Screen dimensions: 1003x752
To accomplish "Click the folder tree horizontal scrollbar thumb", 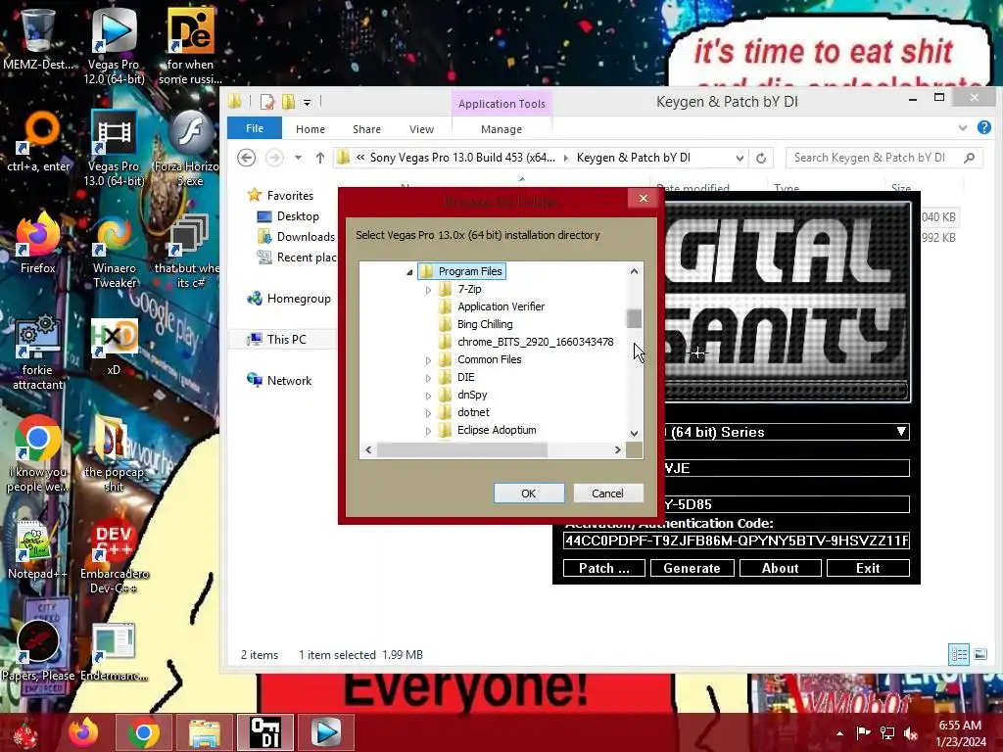I will click(x=462, y=450).
